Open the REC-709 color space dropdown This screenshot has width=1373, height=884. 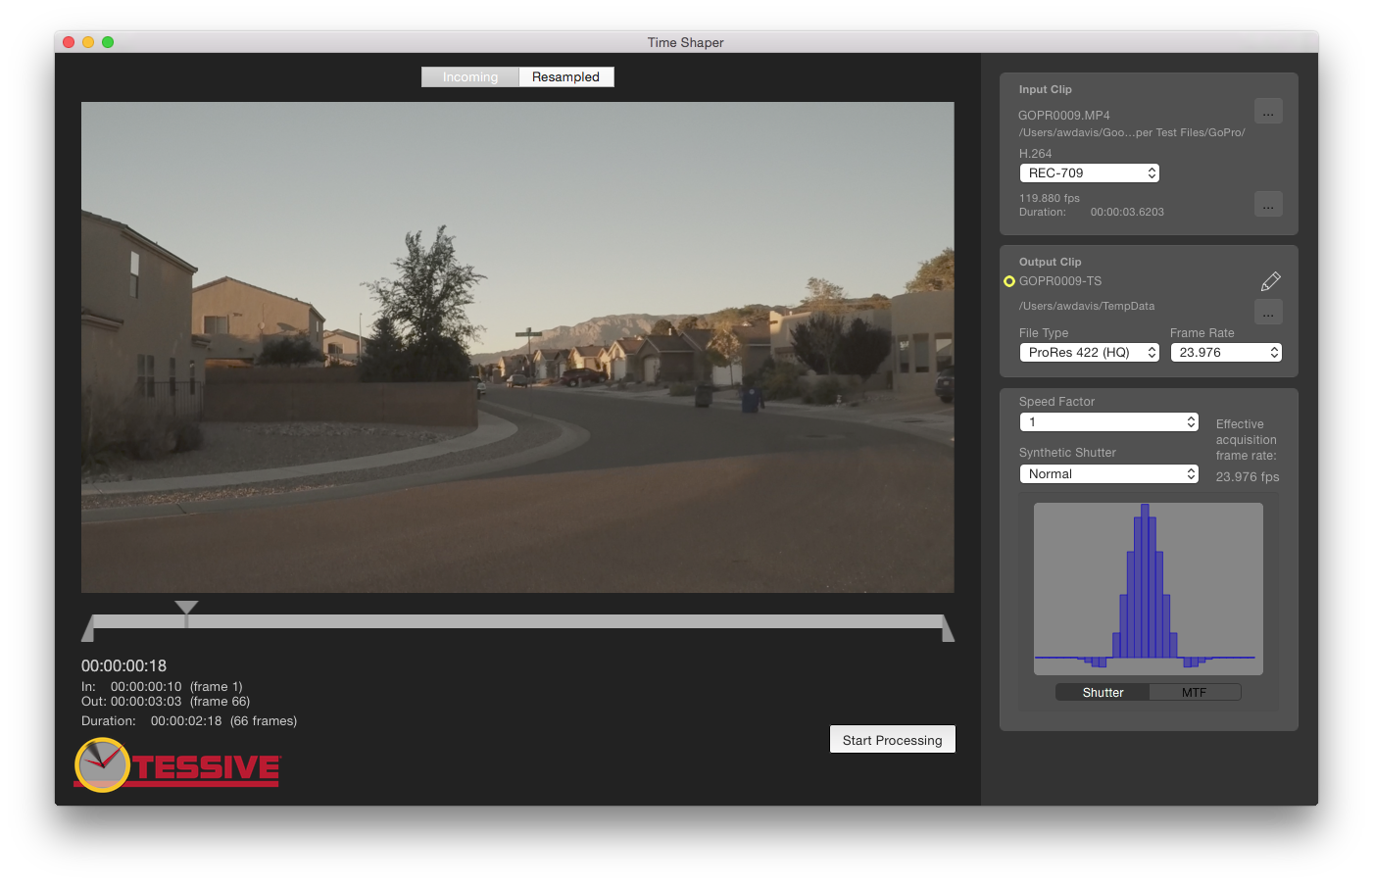(1090, 173)
